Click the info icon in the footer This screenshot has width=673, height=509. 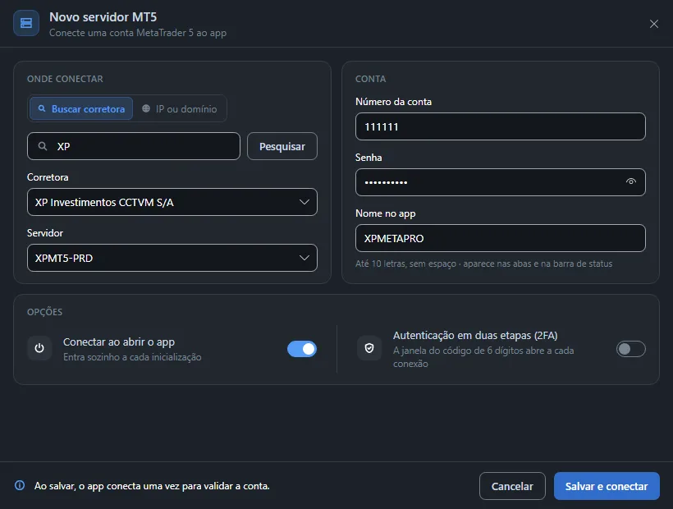coord(20,485)
